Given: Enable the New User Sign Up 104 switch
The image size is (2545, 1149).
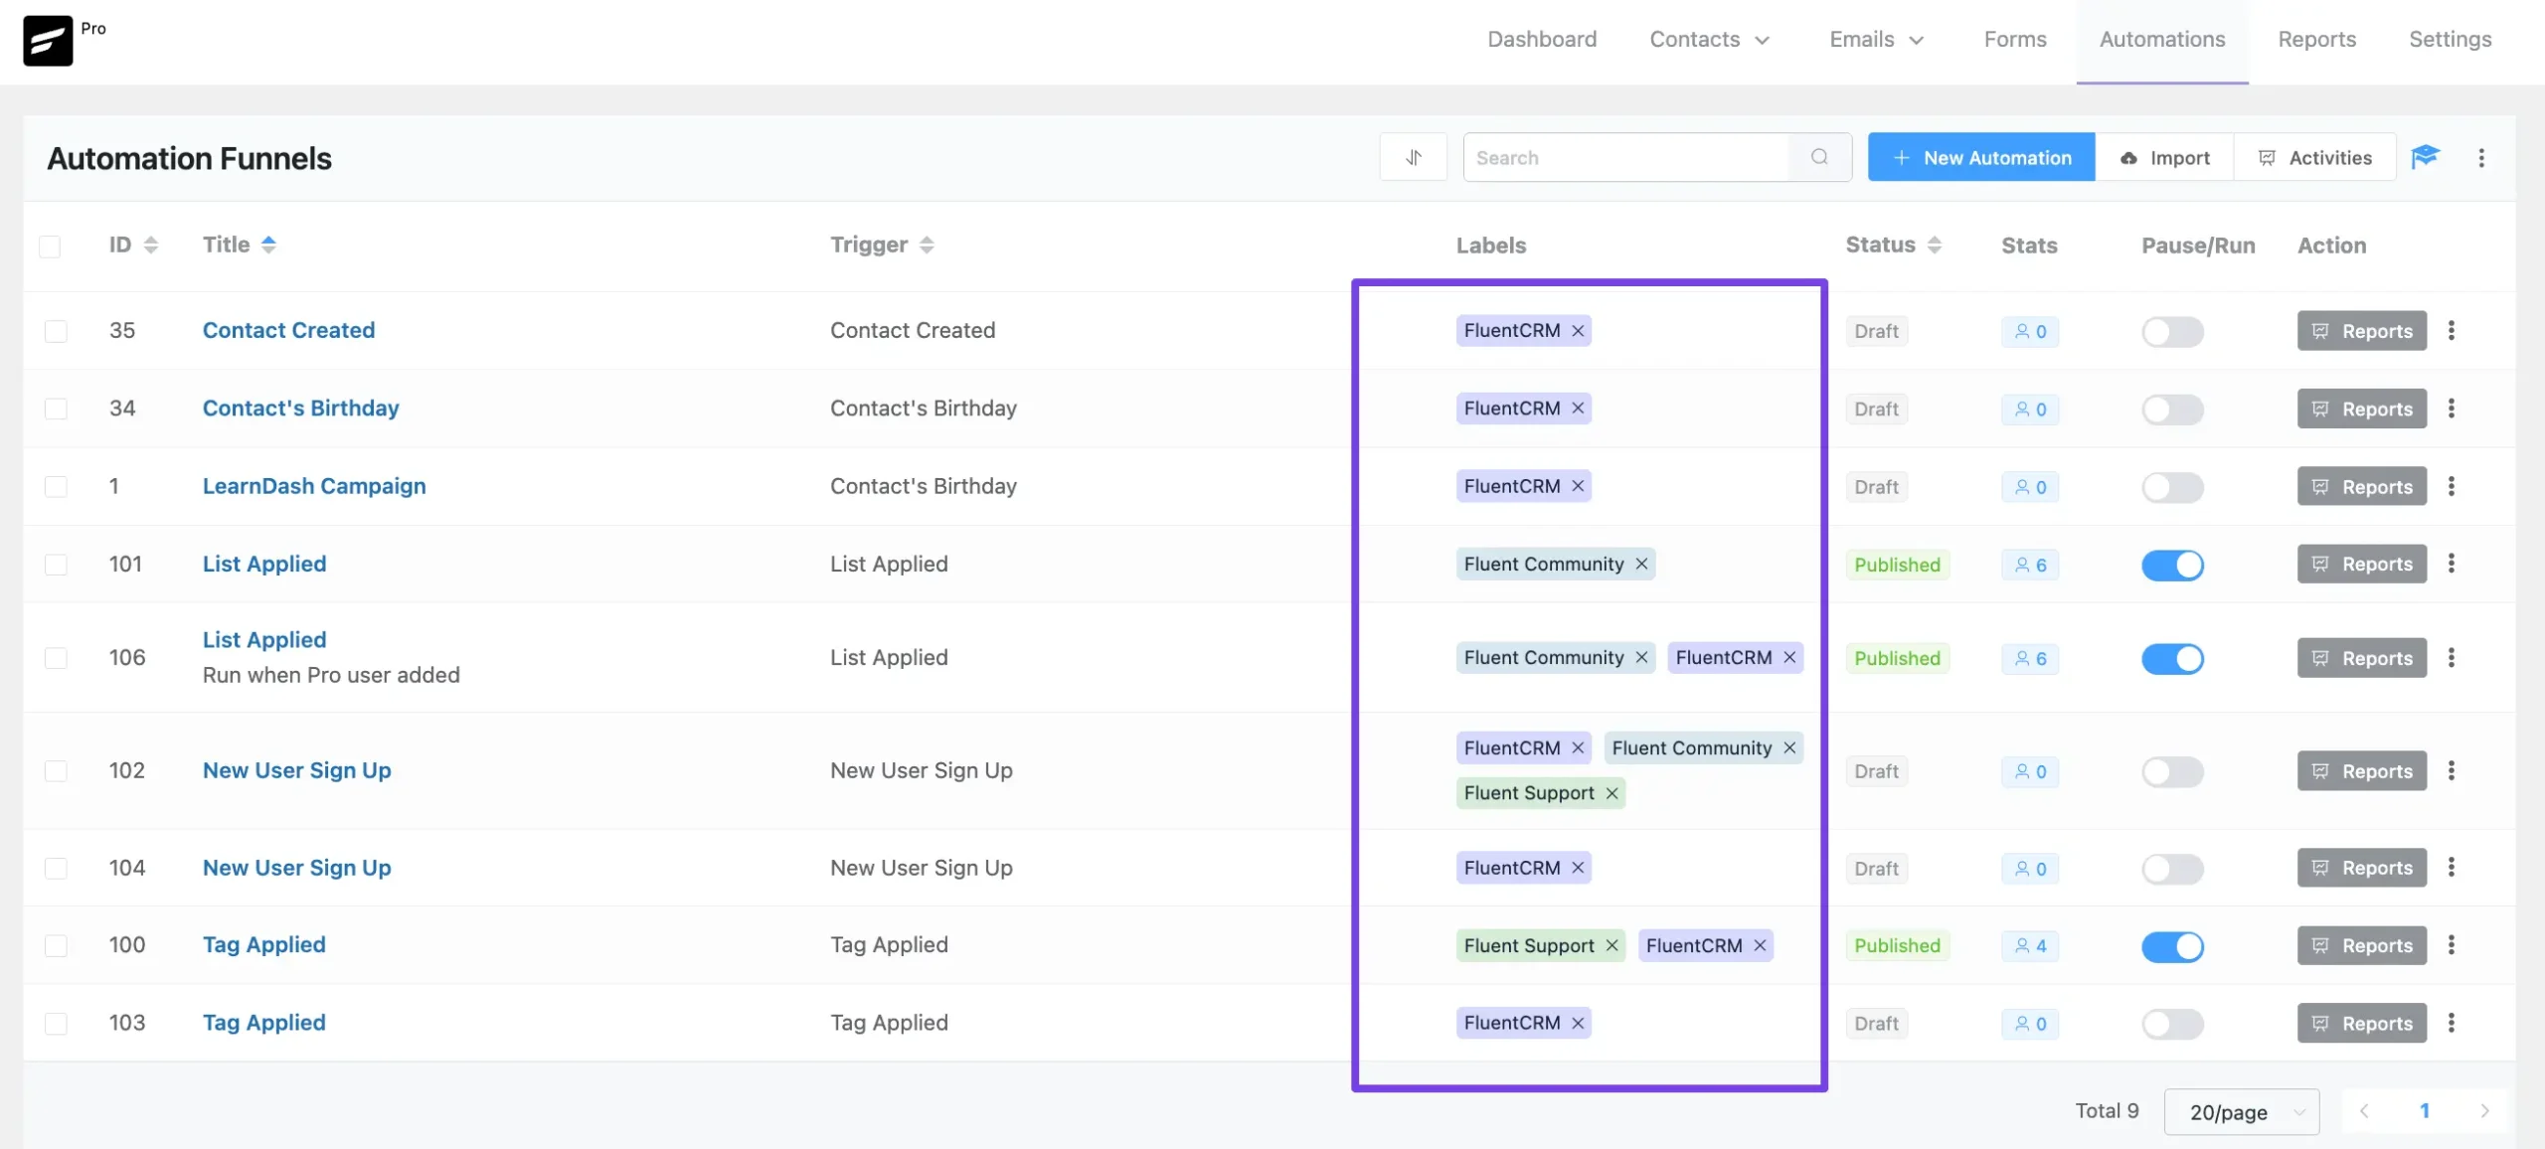Looking at the screenshot, I should (x=2172, y=869).
